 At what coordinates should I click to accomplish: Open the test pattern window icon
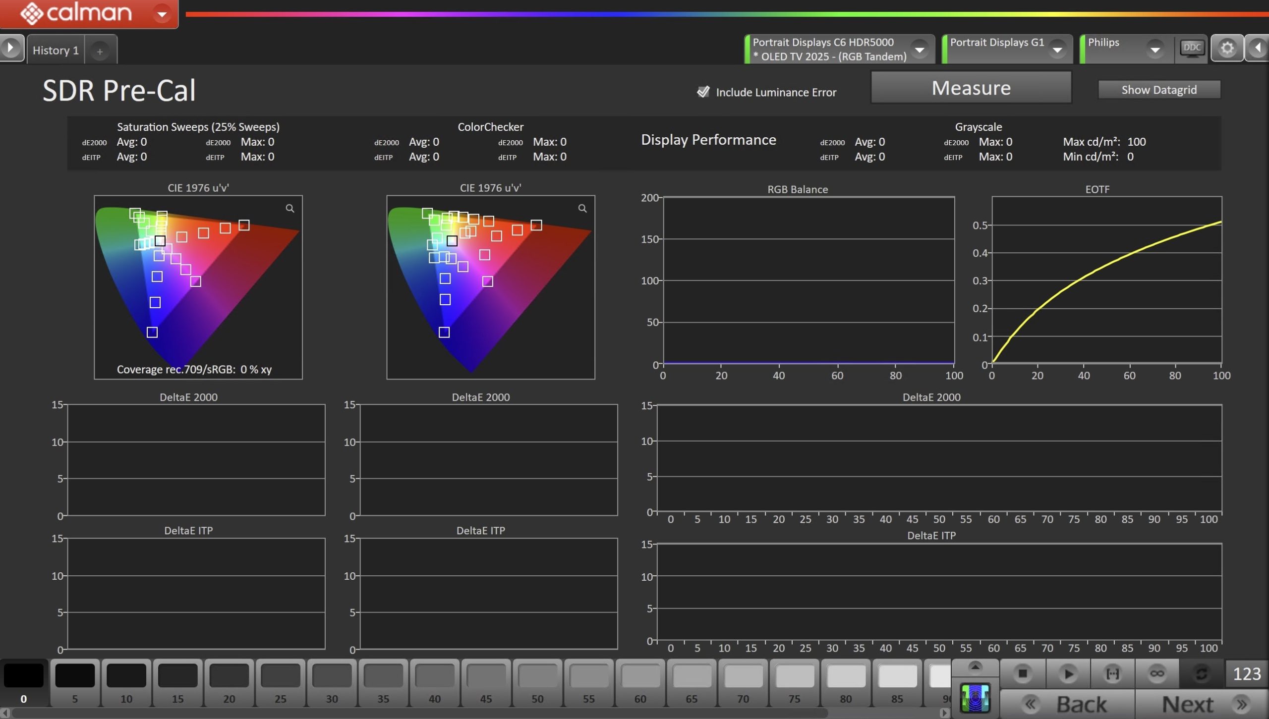pos(975,697)
